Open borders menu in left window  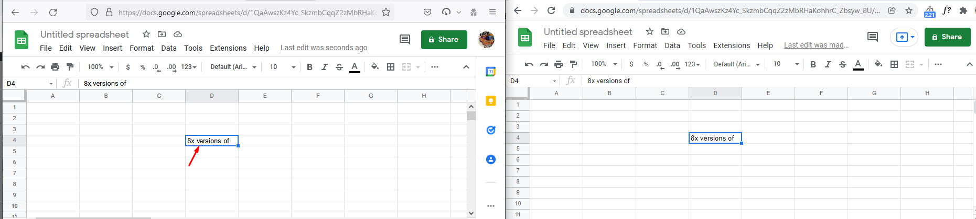tap(391, 67)
